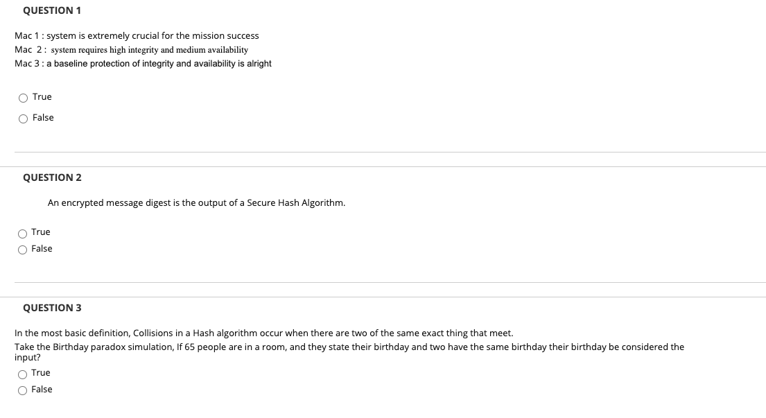Click the QUESTION 1 heading
The image size is (766, 418).
pyautogui.click(x=52, y=10)
